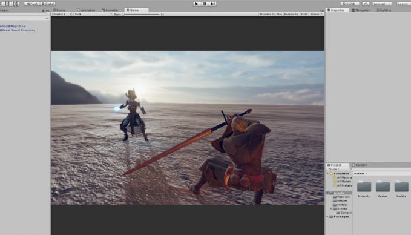
Task: Select the Project tab
Action: point(337,165)
